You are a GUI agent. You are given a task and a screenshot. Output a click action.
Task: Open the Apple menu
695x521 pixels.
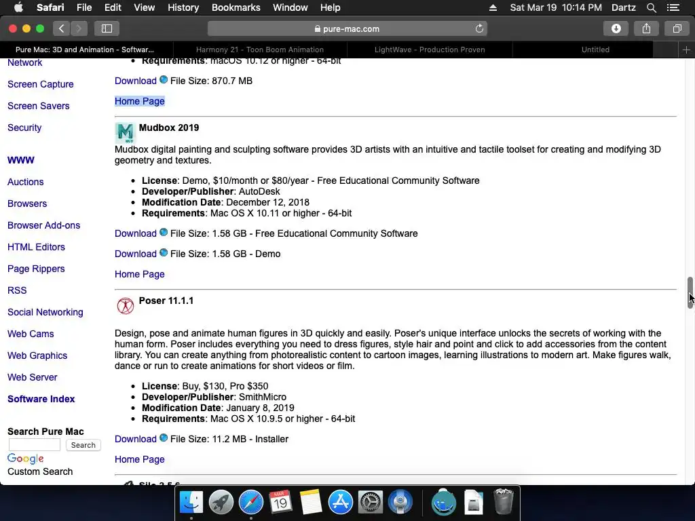click(x=18, y=7)
